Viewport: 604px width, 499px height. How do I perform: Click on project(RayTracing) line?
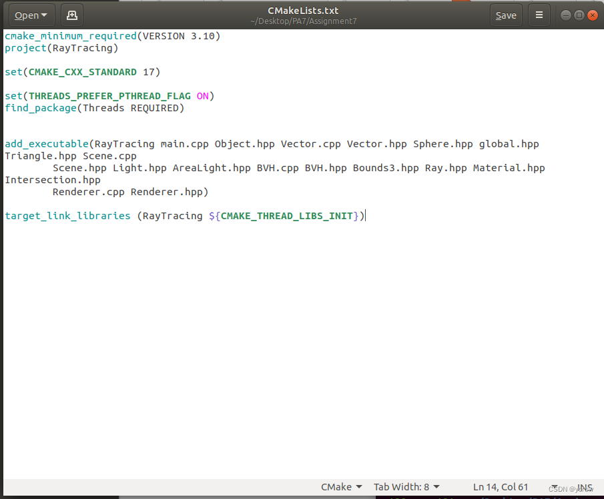pos(61,48)
